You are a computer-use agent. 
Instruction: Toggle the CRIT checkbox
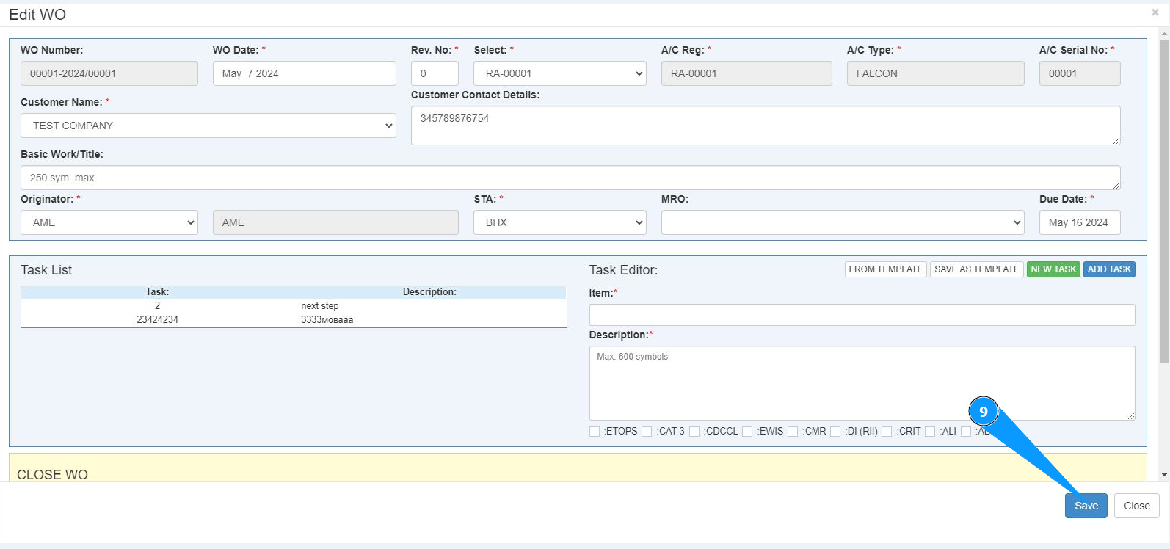coord(887,432)
